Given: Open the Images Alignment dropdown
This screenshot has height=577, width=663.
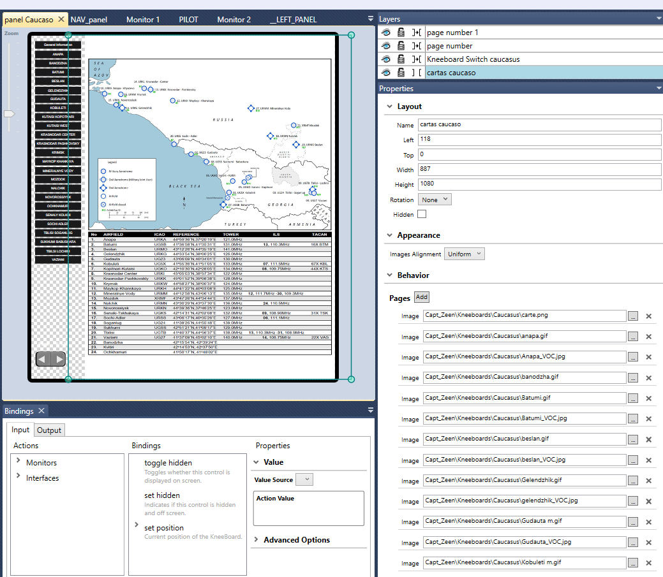Looking at the screenshot, I should (464, 254).
